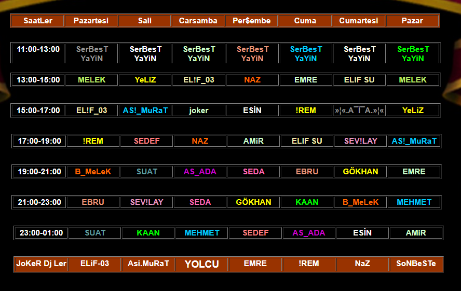Select the green SerBesT YaYiN cell under Pazar
Screen dimensions: 461x291
tap(413, 54)
